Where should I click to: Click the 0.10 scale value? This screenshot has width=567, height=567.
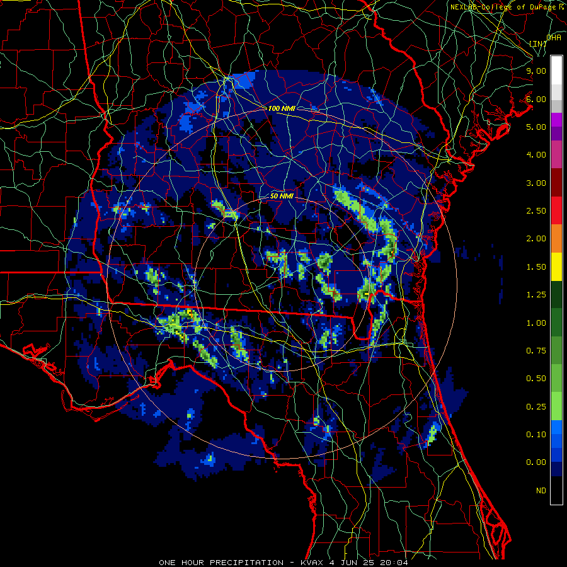(x=536, y=435)
